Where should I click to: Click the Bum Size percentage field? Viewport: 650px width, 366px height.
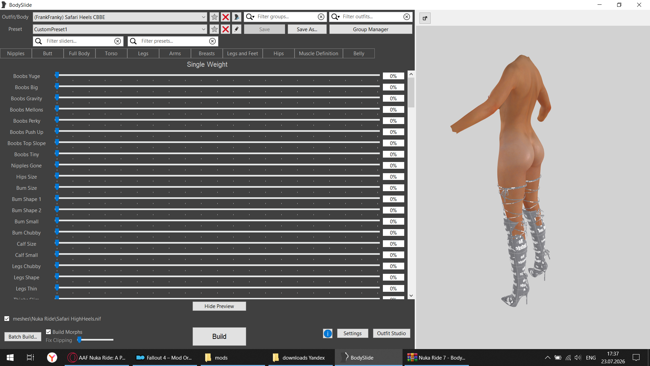[393, 188]
